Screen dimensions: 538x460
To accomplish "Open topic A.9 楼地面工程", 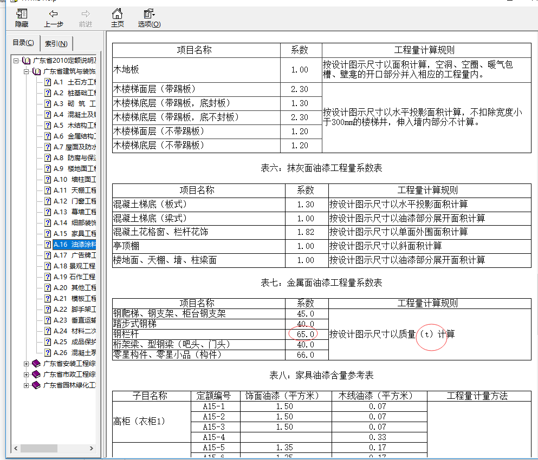I will (75, 169).
